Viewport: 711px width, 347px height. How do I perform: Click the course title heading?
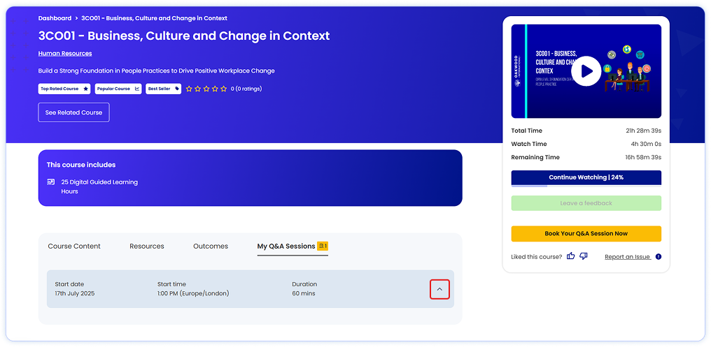pos(184,36)
